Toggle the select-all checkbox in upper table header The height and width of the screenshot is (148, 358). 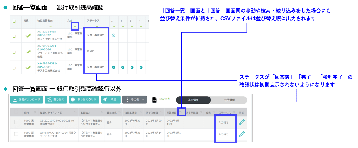point(14,22)
